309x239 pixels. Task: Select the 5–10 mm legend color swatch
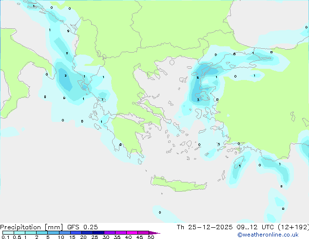[x=53, y=233]
